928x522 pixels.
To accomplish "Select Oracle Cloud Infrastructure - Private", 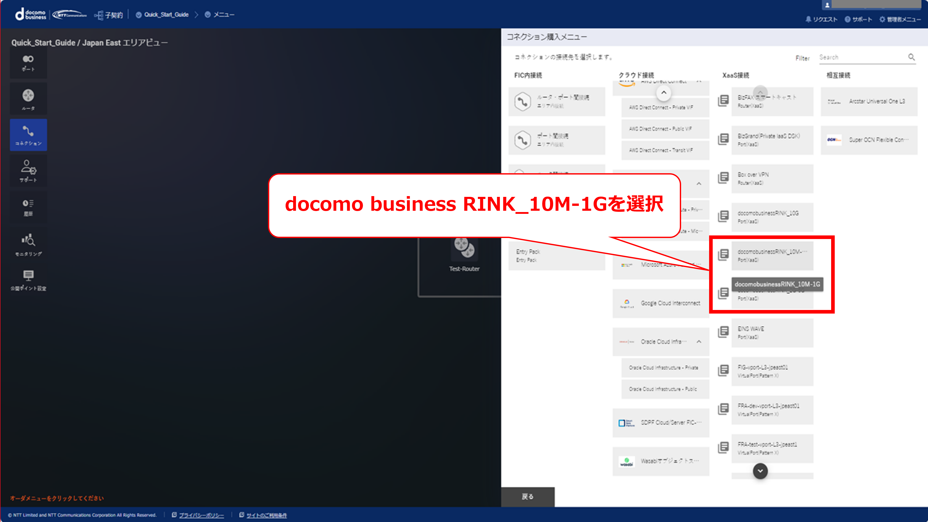I will click(665, 368).
